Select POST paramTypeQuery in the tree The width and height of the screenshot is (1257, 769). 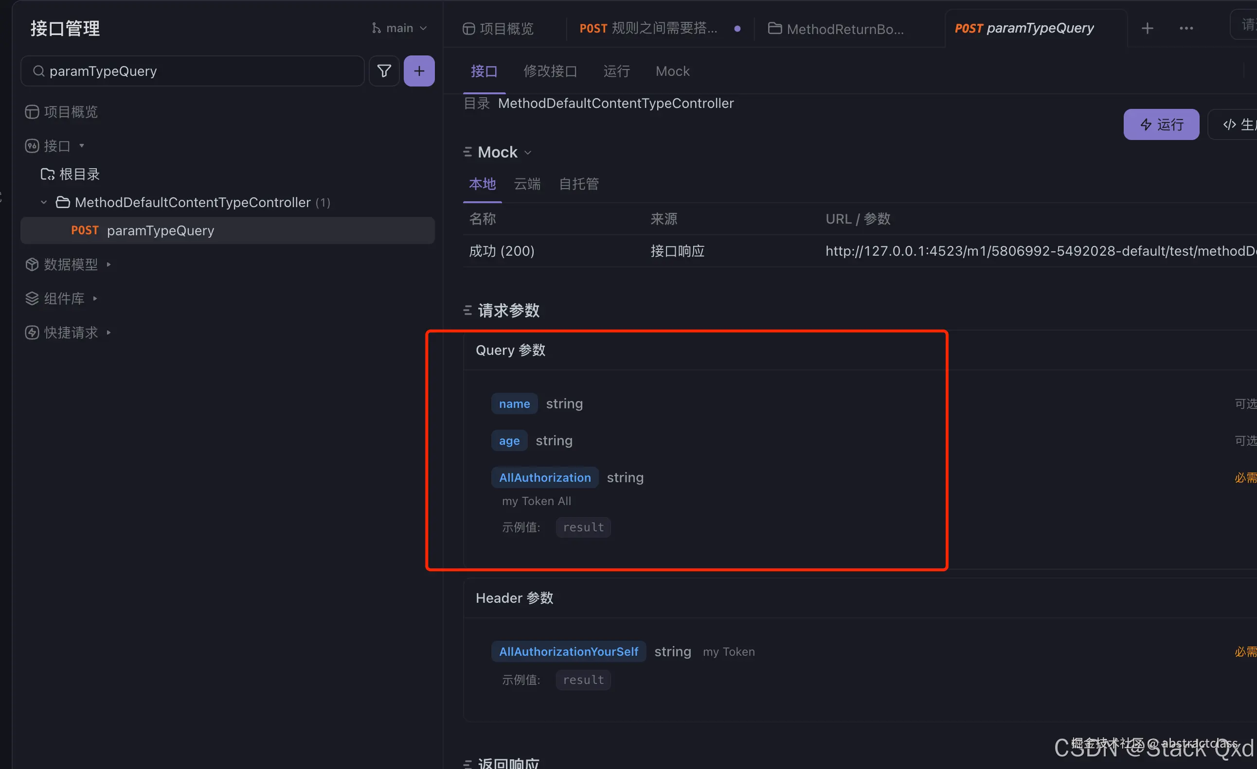click(160, 230)
